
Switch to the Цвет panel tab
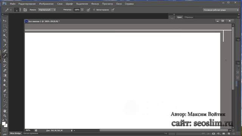tap(179, 17)
